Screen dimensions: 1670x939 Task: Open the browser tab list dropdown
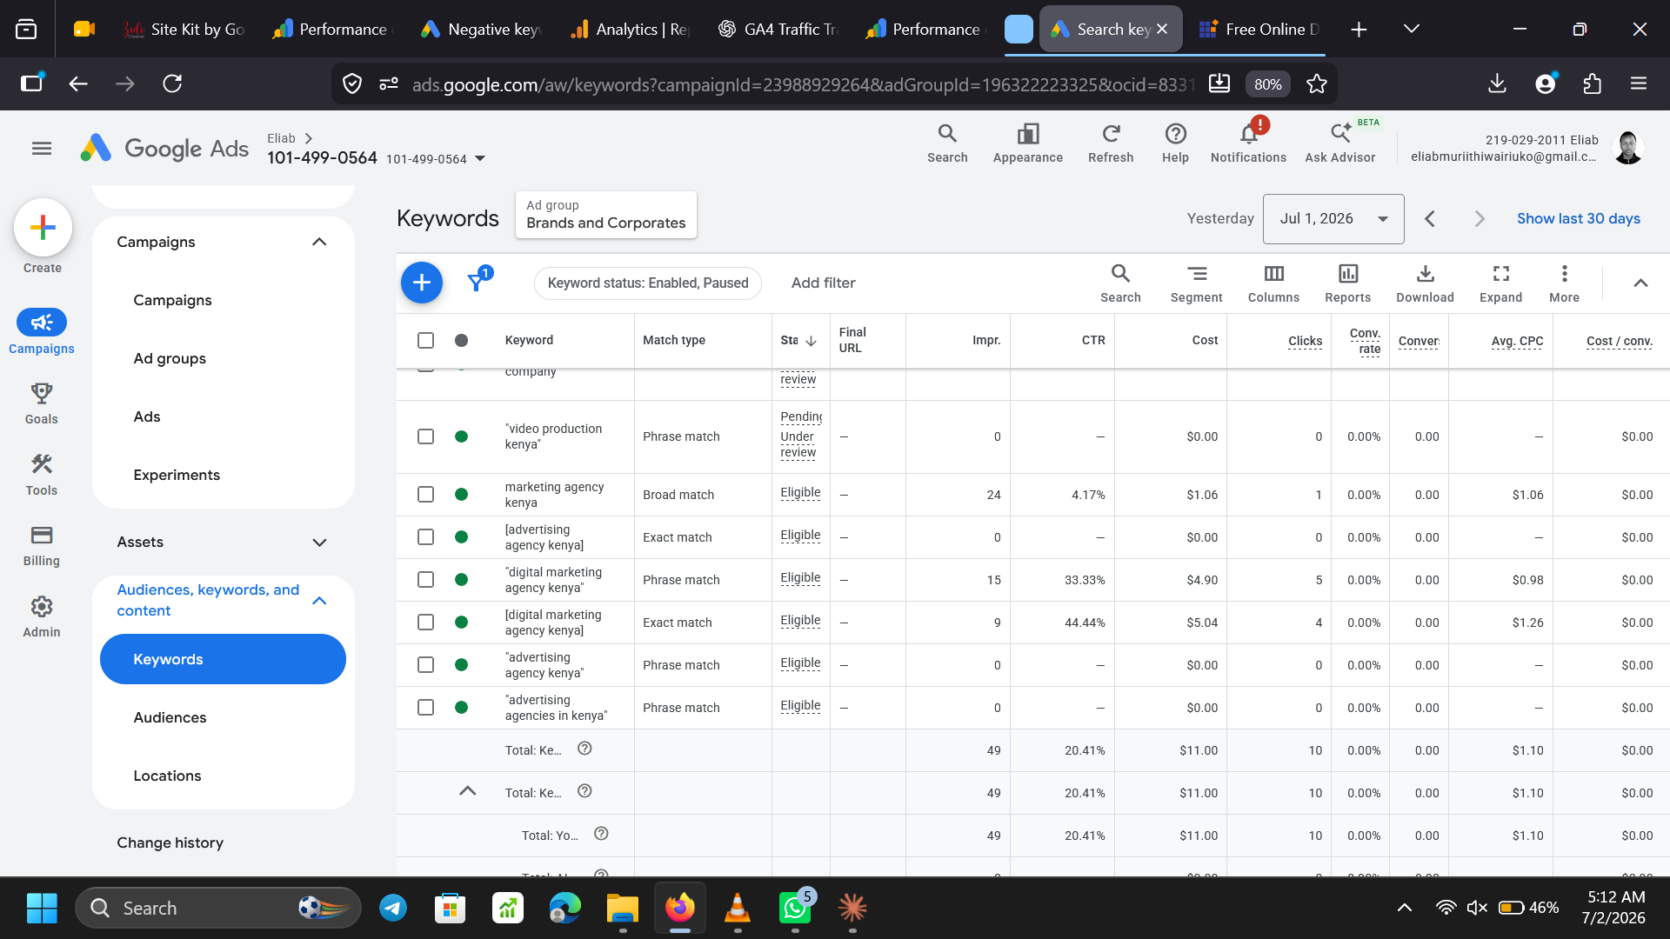(x=1412, y=29)
